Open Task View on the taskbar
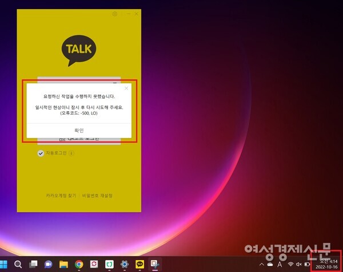Image resolution: width=343 pixels, height=272 pixels. point(33,265)
